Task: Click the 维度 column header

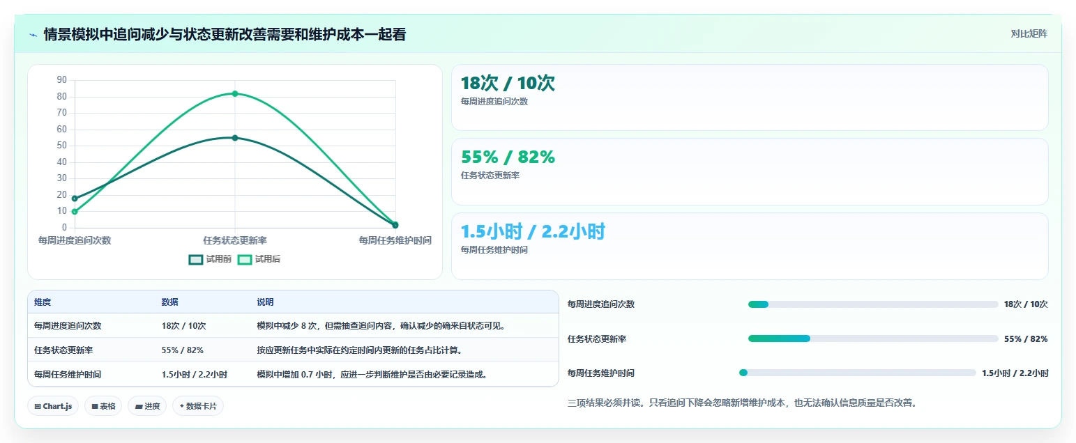Action: (x=43, y=302)
